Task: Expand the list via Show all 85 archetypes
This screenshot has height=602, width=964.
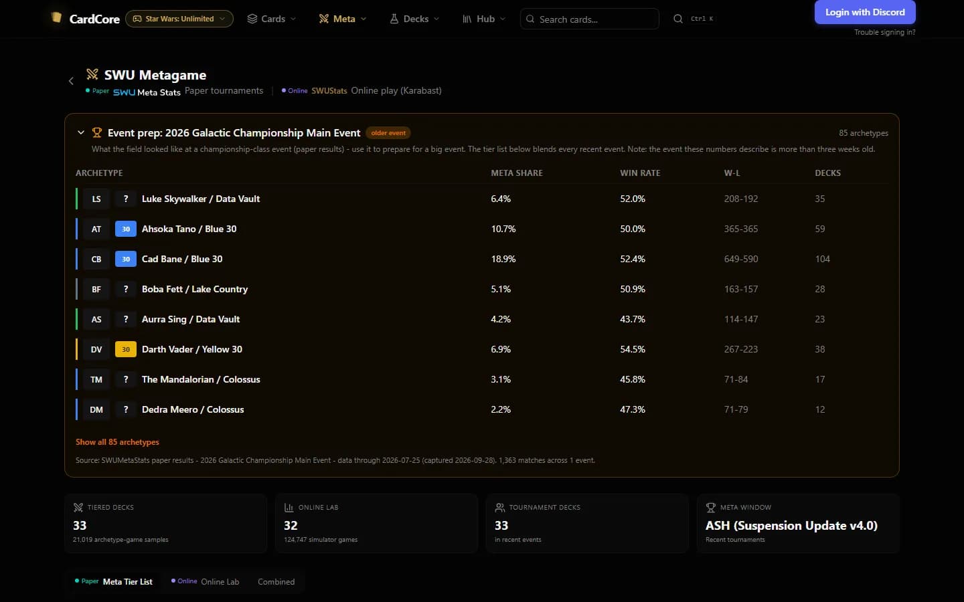Action: pos(117,442)
